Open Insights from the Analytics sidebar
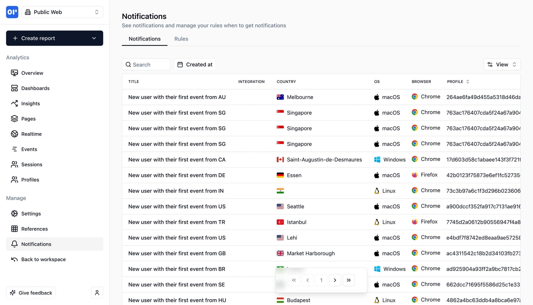533x305 pixels. (30, 103)
